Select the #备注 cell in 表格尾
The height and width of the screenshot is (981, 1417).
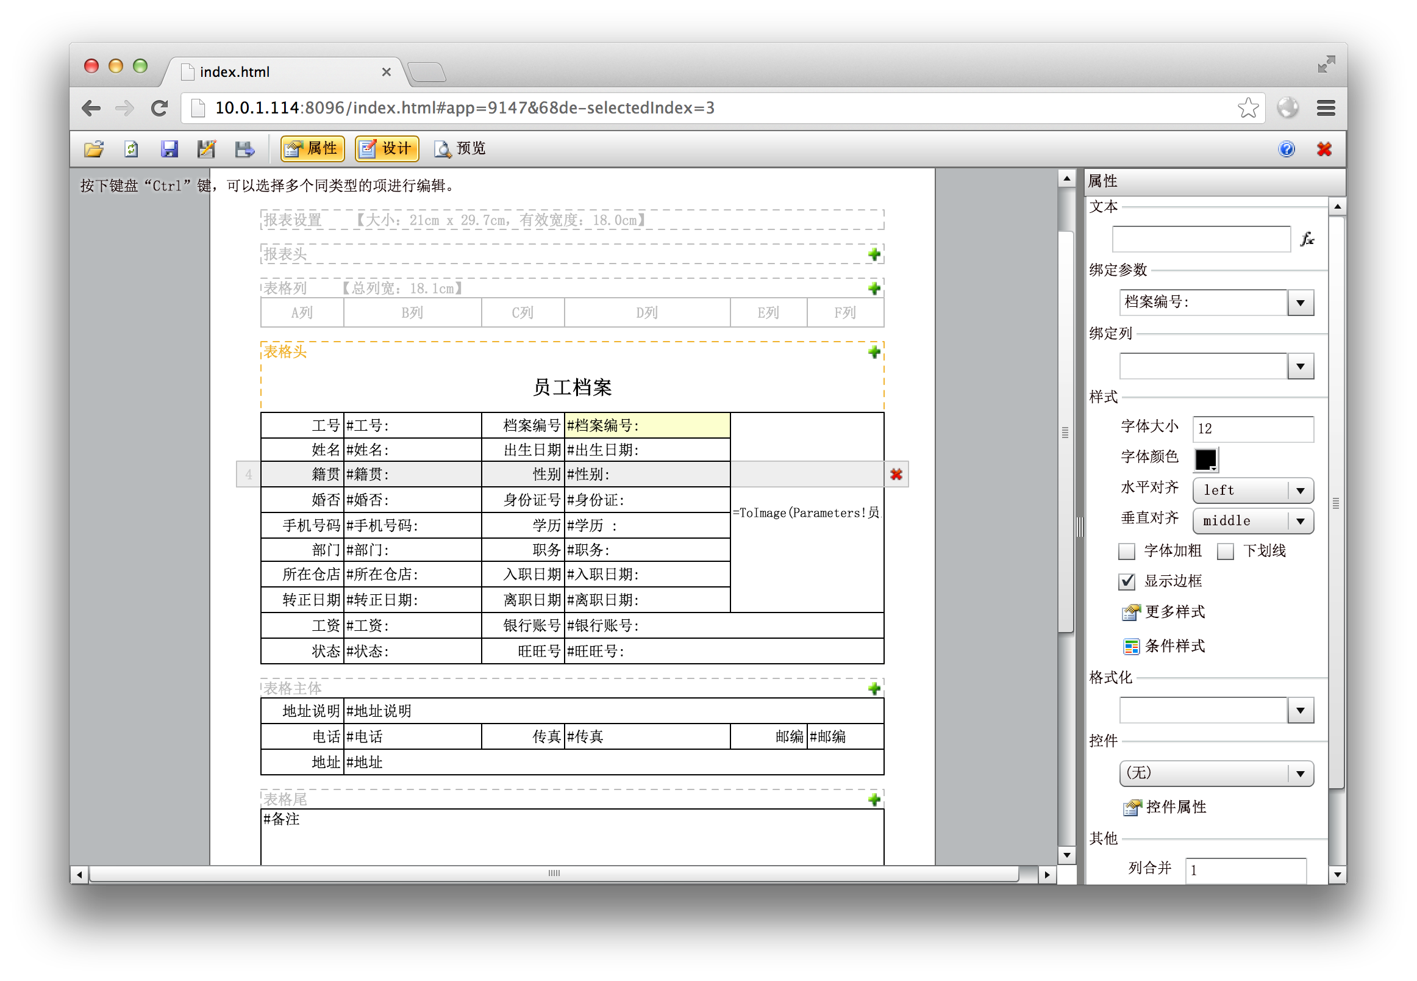point(572,837)
